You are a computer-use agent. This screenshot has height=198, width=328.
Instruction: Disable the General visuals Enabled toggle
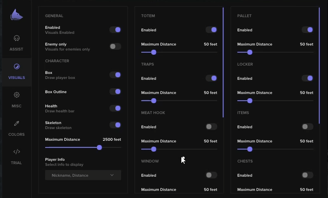(x=115, y=30)
